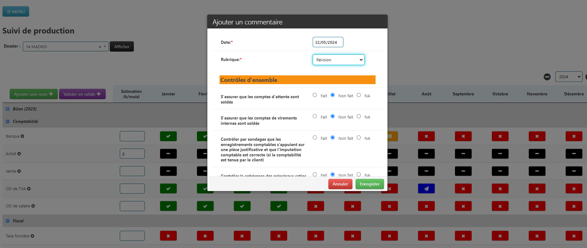Image resolution: width=587 pixels, height=248 pixels.
Task: Click the remove icon next to Banque
Action: 23,136
